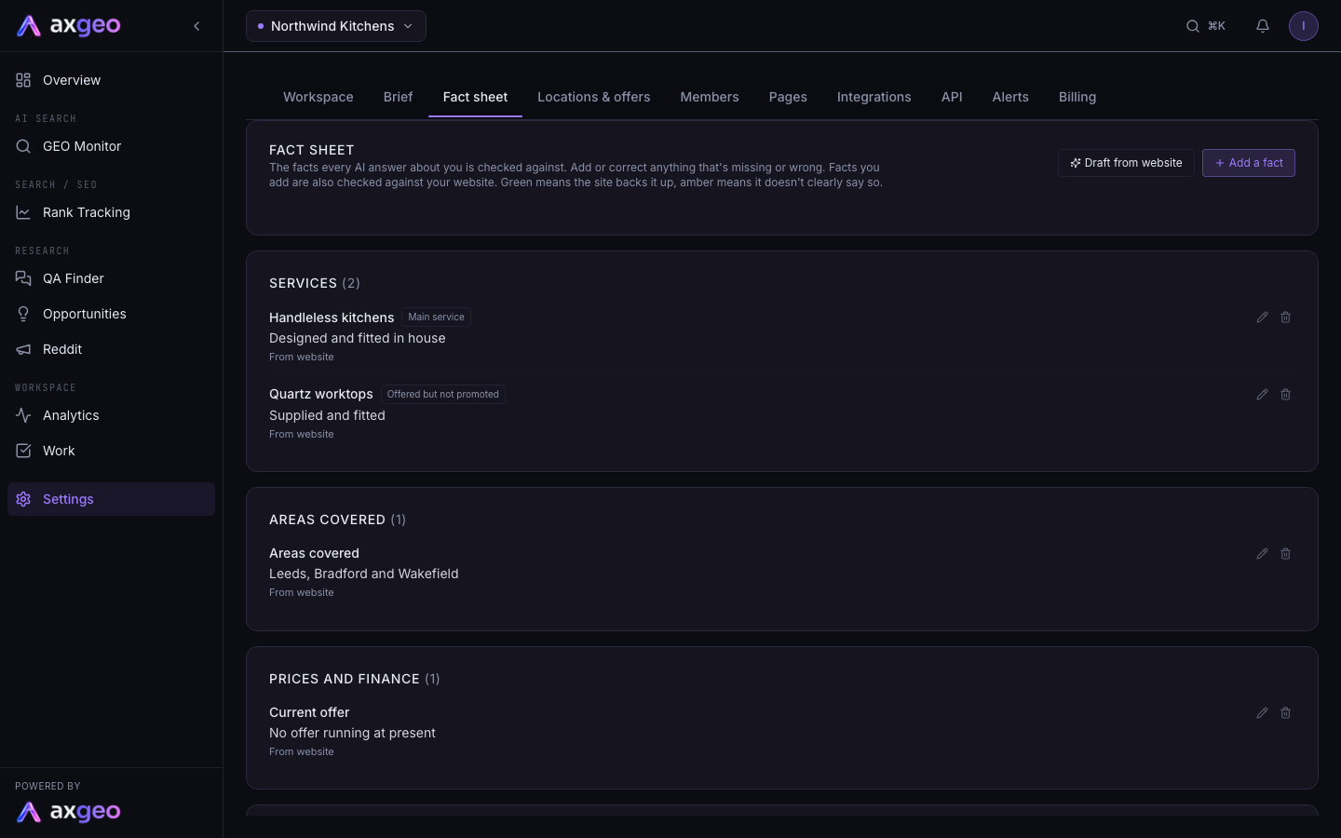The width and height of the screenshot is (1341, 838).
Task: Click Draft from website button
Action: tap(1126, 163)
